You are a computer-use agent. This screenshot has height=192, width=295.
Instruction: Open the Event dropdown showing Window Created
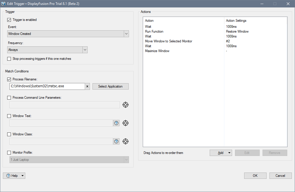click(x=68, y=34)
